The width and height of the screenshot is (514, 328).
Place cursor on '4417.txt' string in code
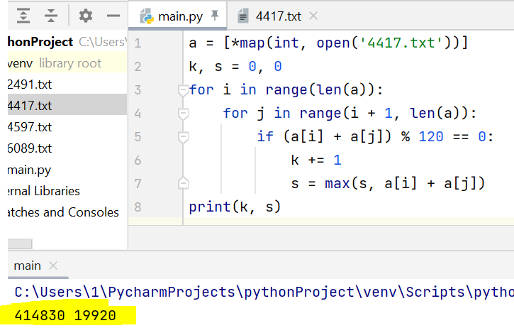401,43
